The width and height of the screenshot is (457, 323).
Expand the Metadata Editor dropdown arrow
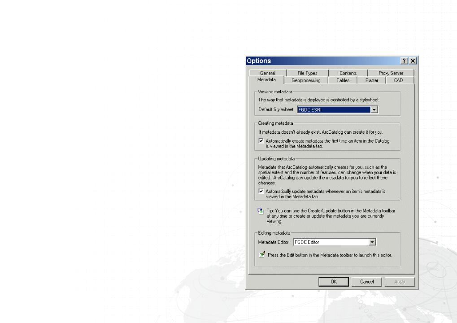point(372,242)
